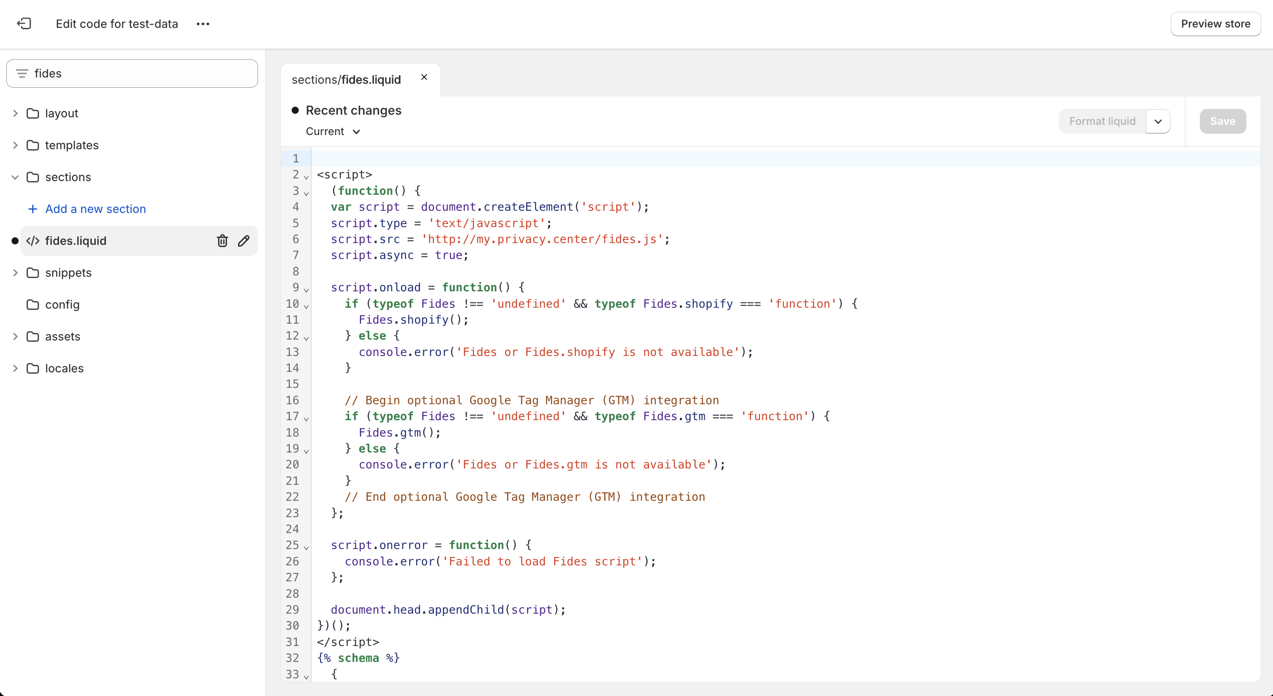
Task: Rename fides.liquid with the pencil icon
Action: pyautogui.click(x=244, y=241)
